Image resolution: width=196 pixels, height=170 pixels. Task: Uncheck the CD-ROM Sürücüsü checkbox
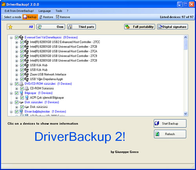click(x=22, y=88)
